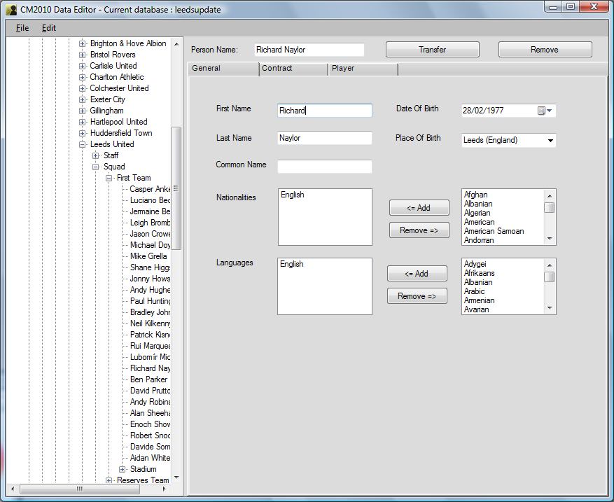Open the Edit menu
This screenshot has height=502, width=614.
(48, 28)
